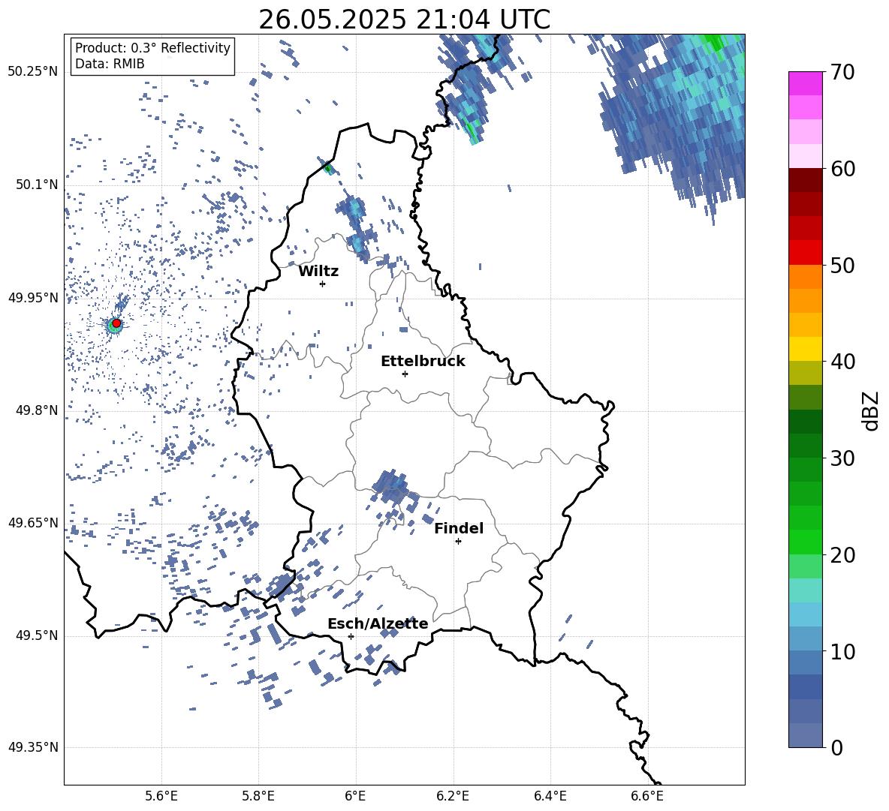Viewport: 889px width, 811px height.
Task: Click the colorbar tick value 20
Action: tap(842, 555)
